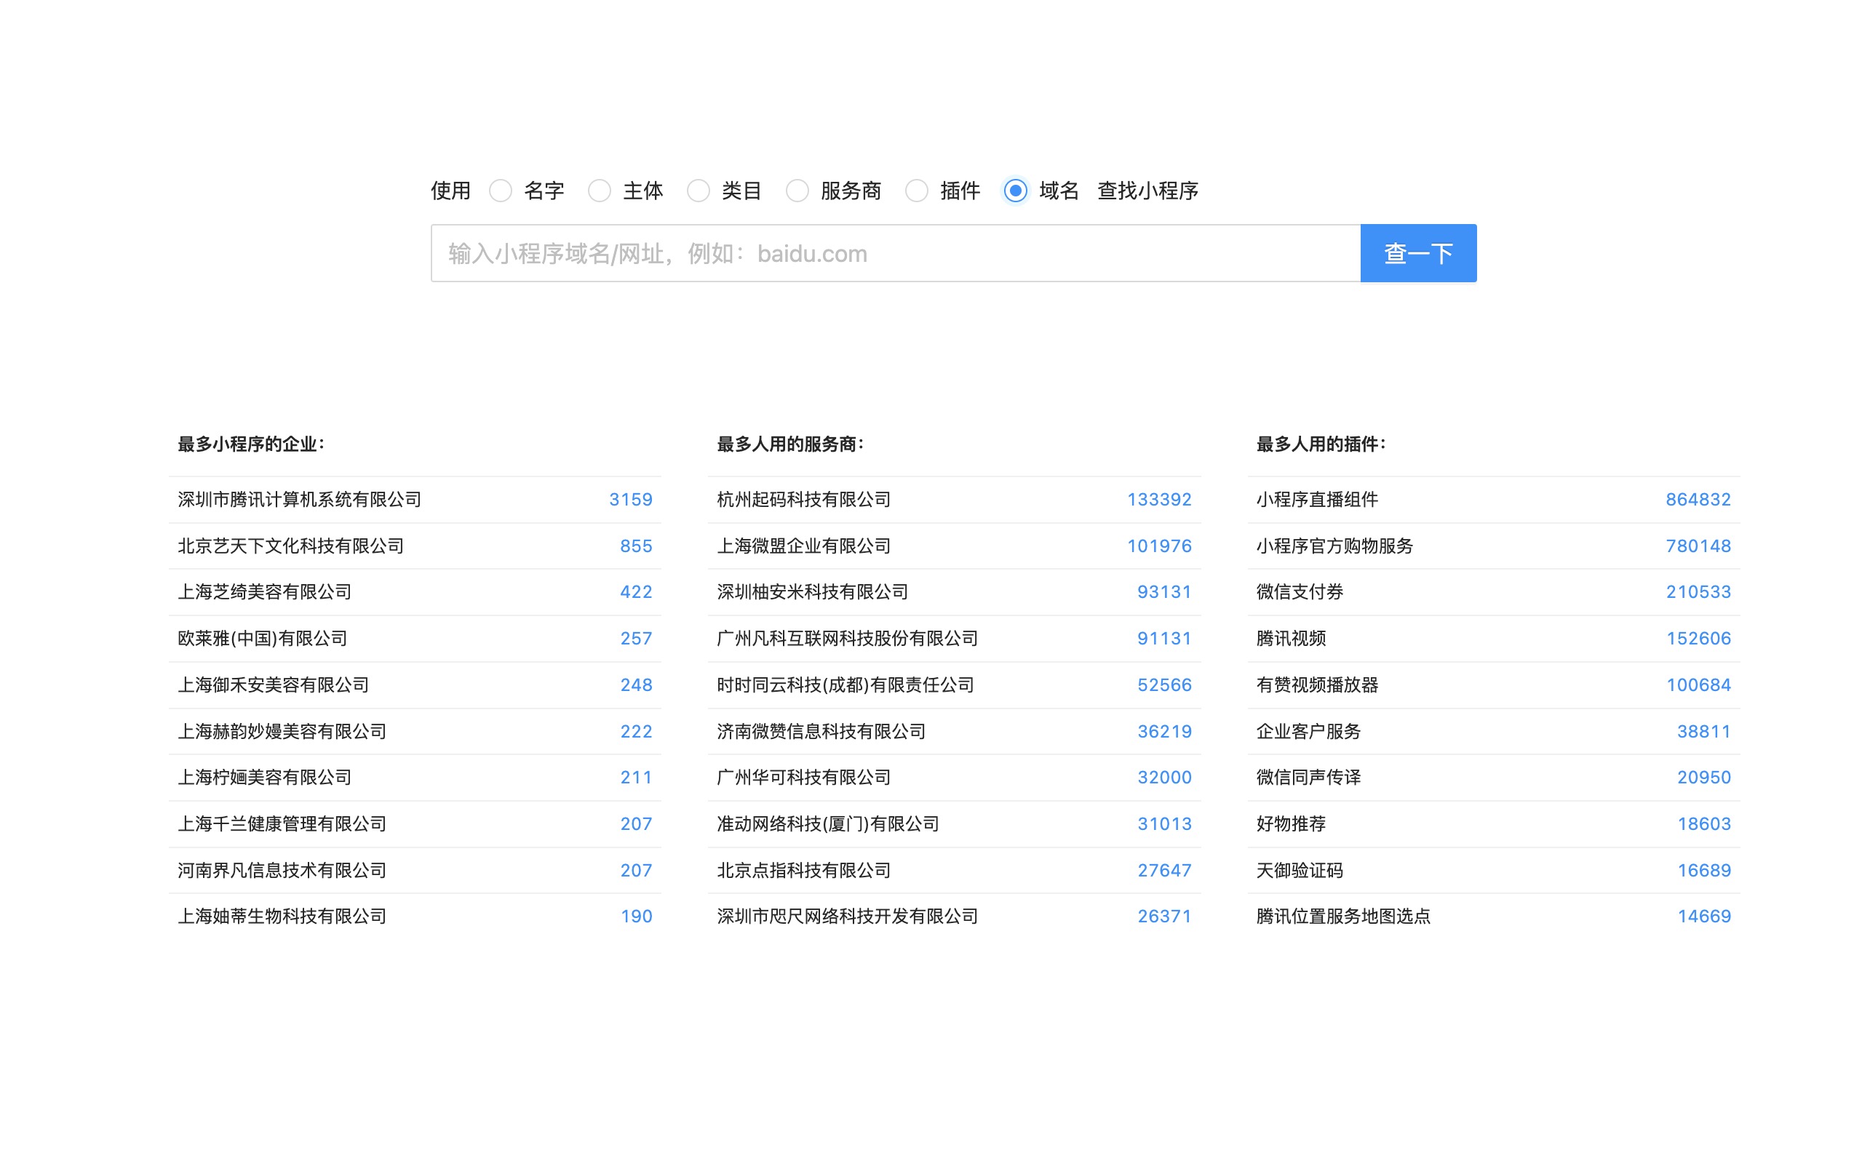
Task: Open 深圳市腾讯计算机系统有限公司 entry
Action: [x=299, y=499]
